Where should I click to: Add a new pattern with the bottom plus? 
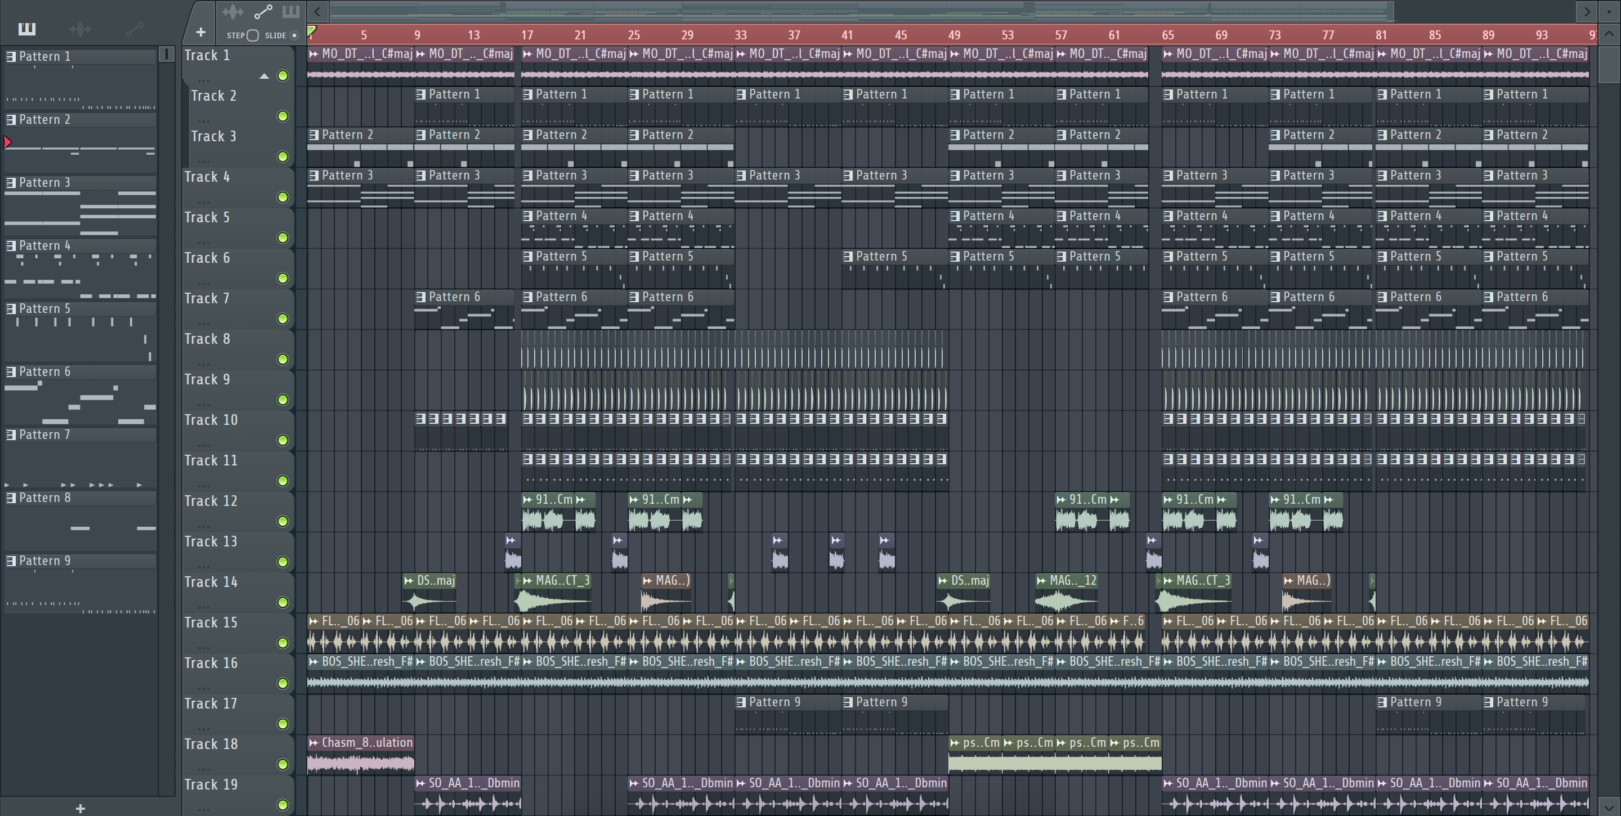pos(80,809)
